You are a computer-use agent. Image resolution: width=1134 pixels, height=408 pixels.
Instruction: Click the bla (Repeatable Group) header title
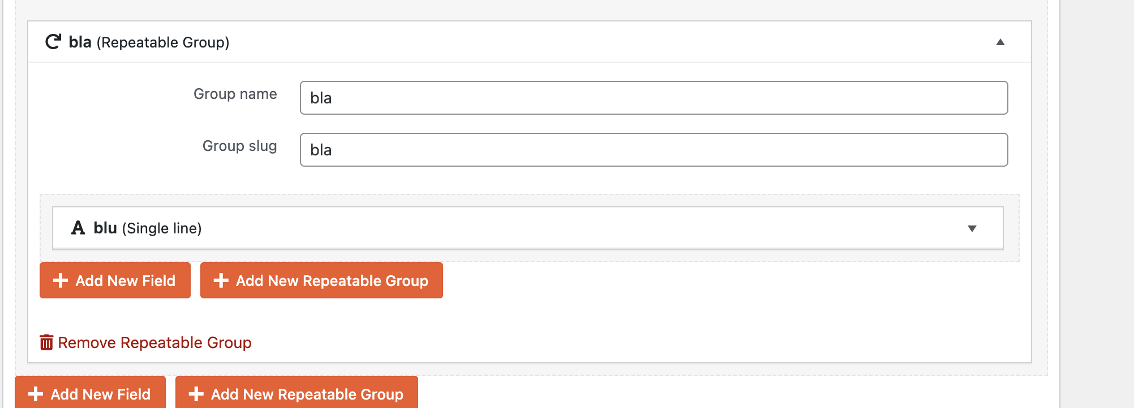pos(149,42)
